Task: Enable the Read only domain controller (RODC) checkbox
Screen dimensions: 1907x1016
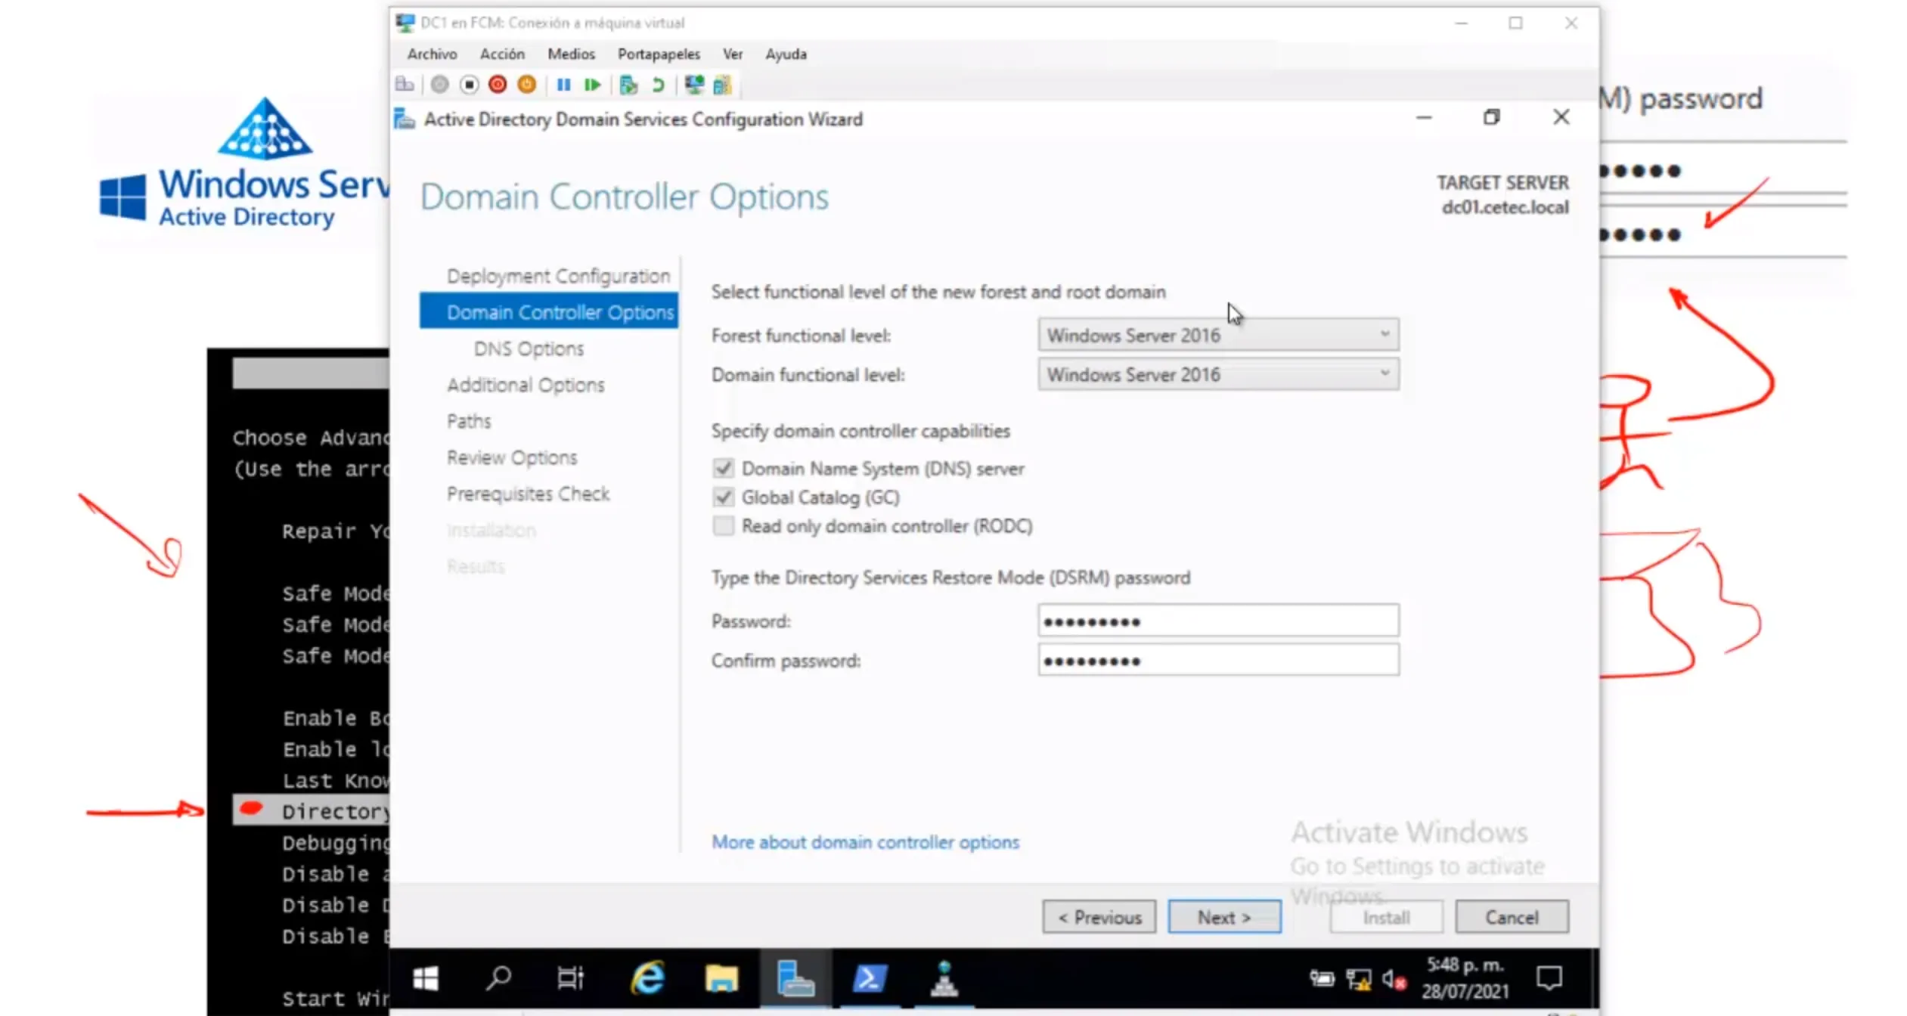Action: (724, 526)
